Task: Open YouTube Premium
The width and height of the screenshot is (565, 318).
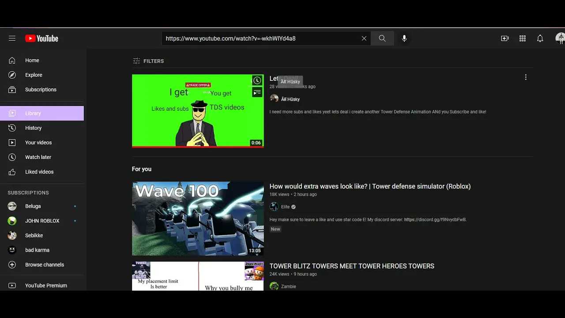Action: point(42,286)
